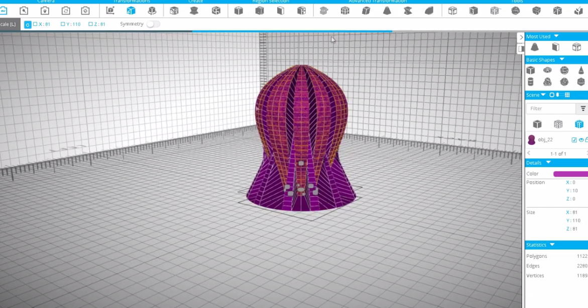Open the spool-shaped Create tool

point(194,11)
